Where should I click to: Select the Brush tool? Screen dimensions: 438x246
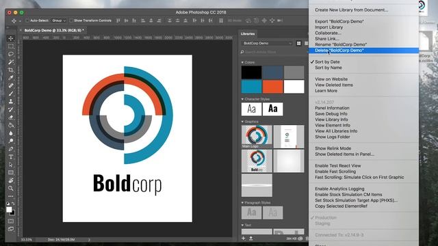pos(11,94)
